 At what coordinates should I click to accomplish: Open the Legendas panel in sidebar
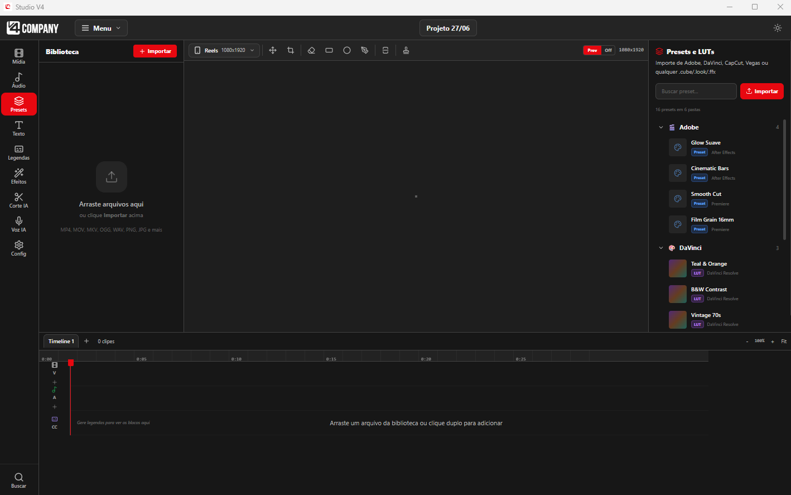[19, 152]
